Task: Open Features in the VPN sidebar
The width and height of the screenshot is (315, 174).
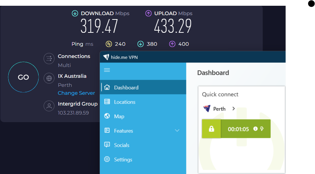Action: click(143, 131)
